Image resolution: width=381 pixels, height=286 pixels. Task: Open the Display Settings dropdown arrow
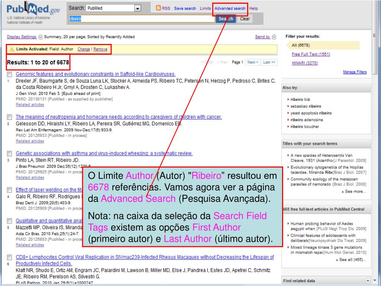(x=41, y=37)
